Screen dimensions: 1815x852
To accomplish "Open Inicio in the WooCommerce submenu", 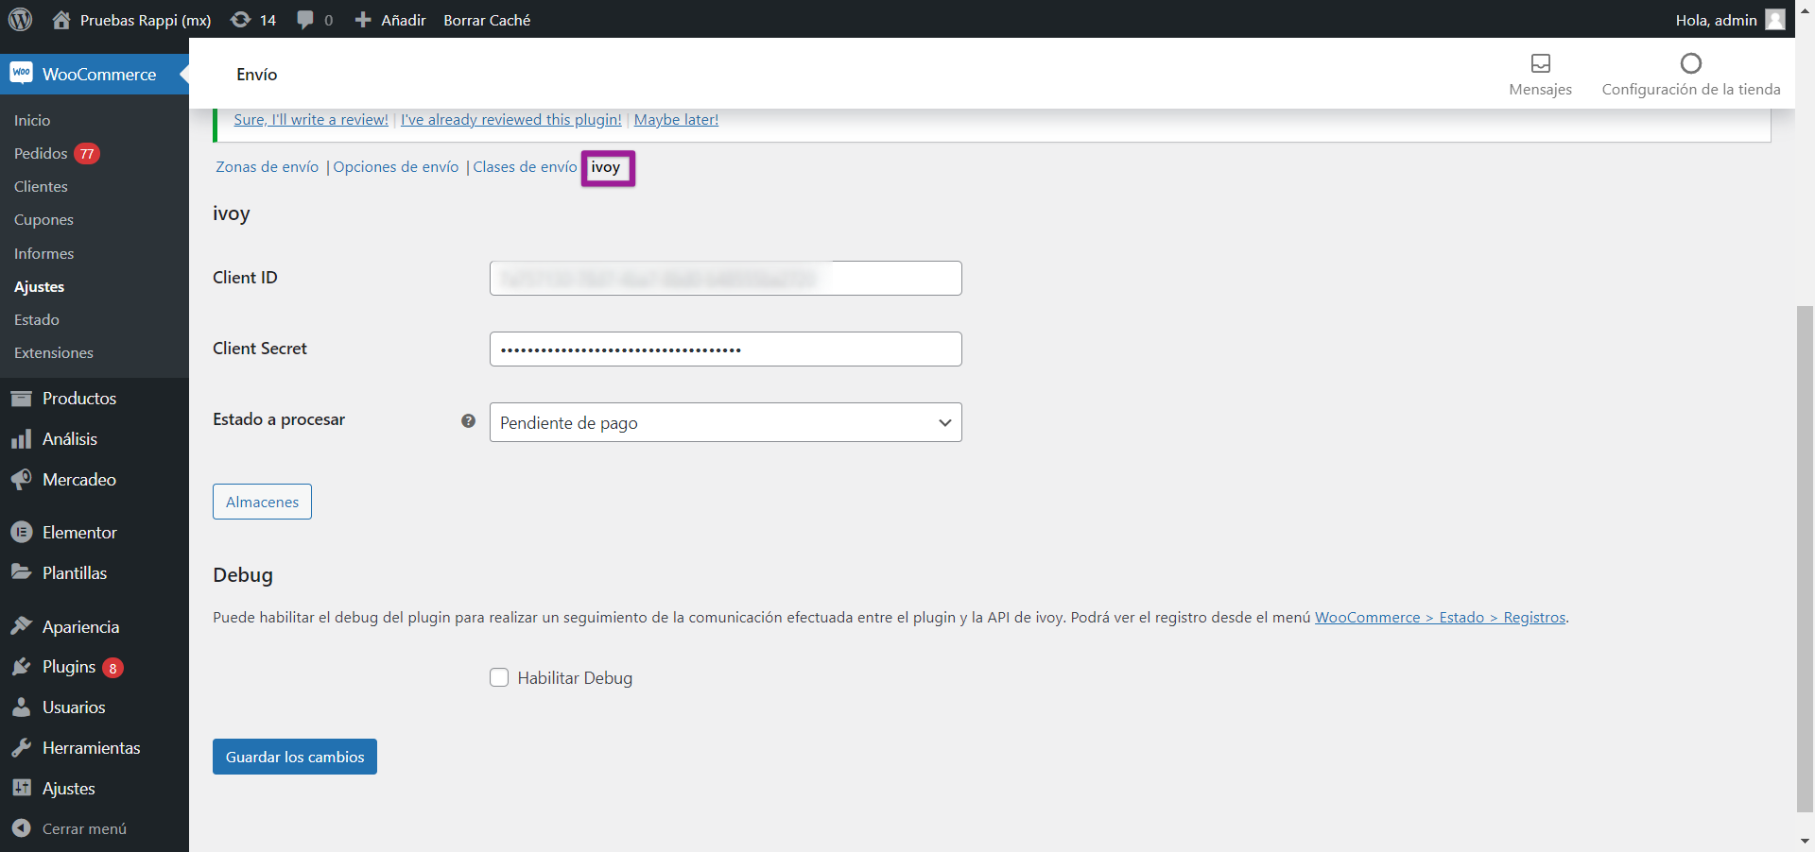I will coord(32,120).
